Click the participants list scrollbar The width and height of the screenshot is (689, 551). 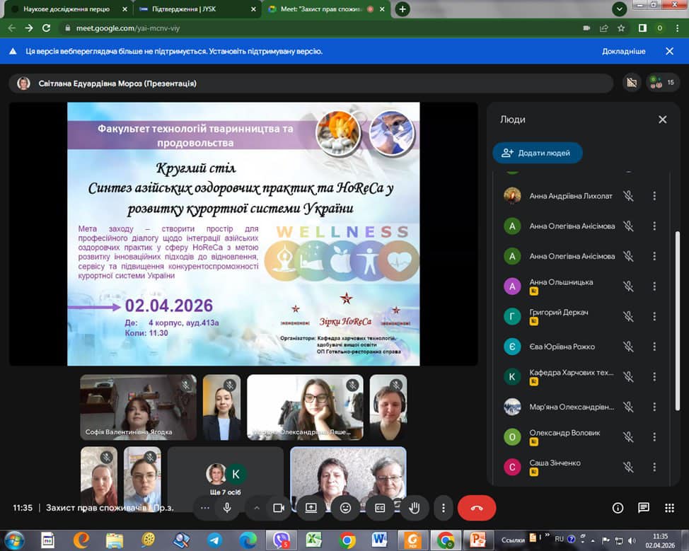point(678,283)
